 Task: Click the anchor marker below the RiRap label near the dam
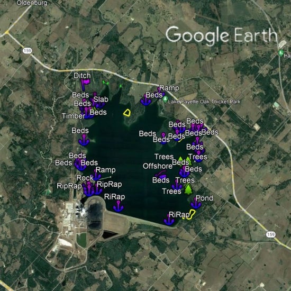119,206
